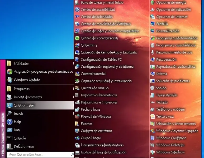Click the Grupo Hogar icon
The height and width of the screenshot is (158, 204).
[x=77, y=138]
